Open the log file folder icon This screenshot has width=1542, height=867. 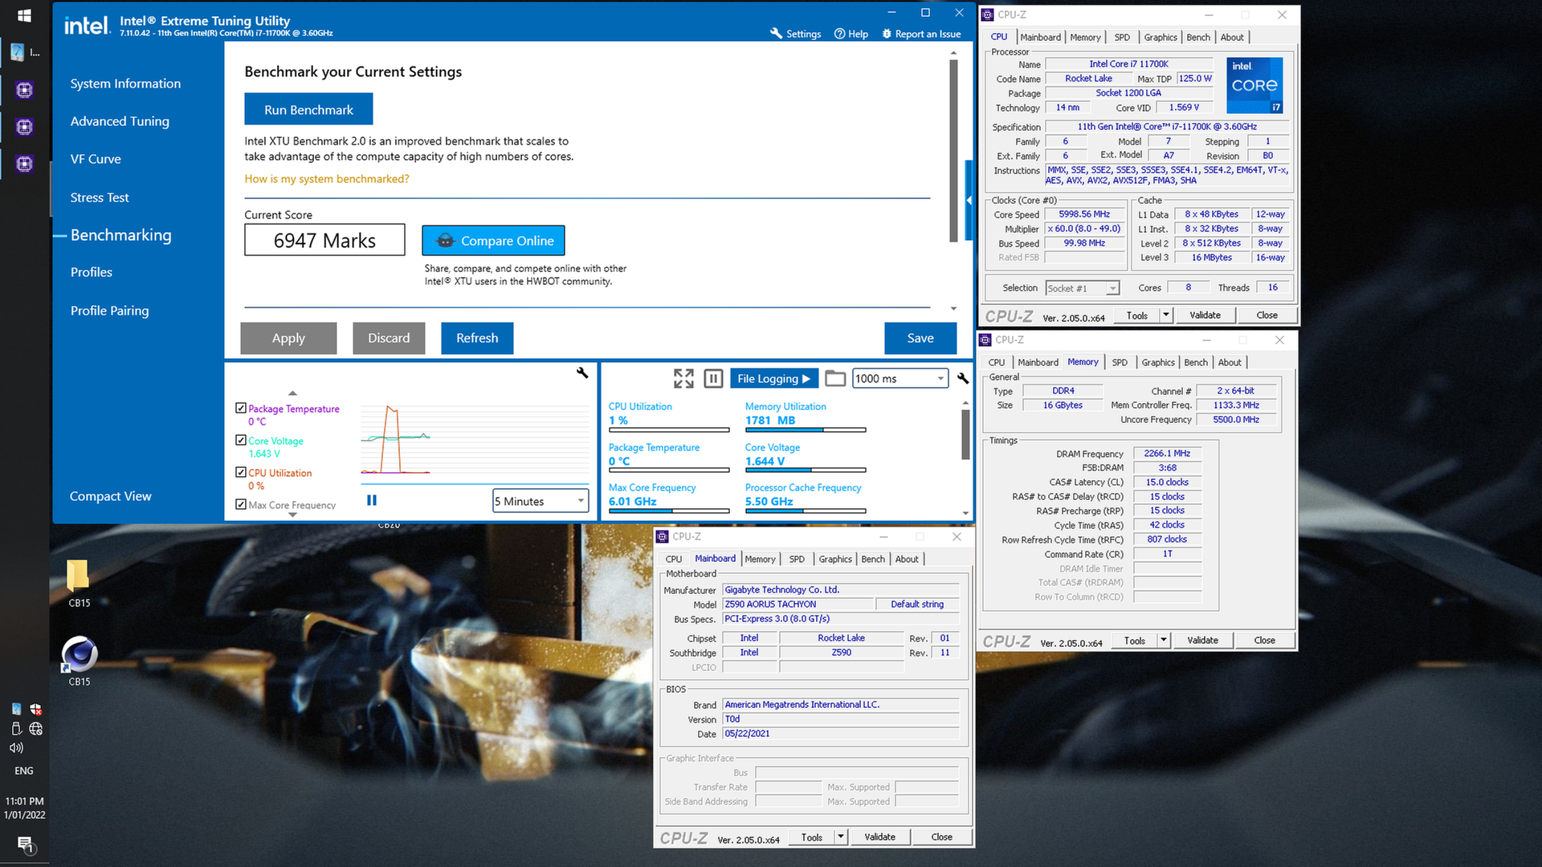(835, 379)
